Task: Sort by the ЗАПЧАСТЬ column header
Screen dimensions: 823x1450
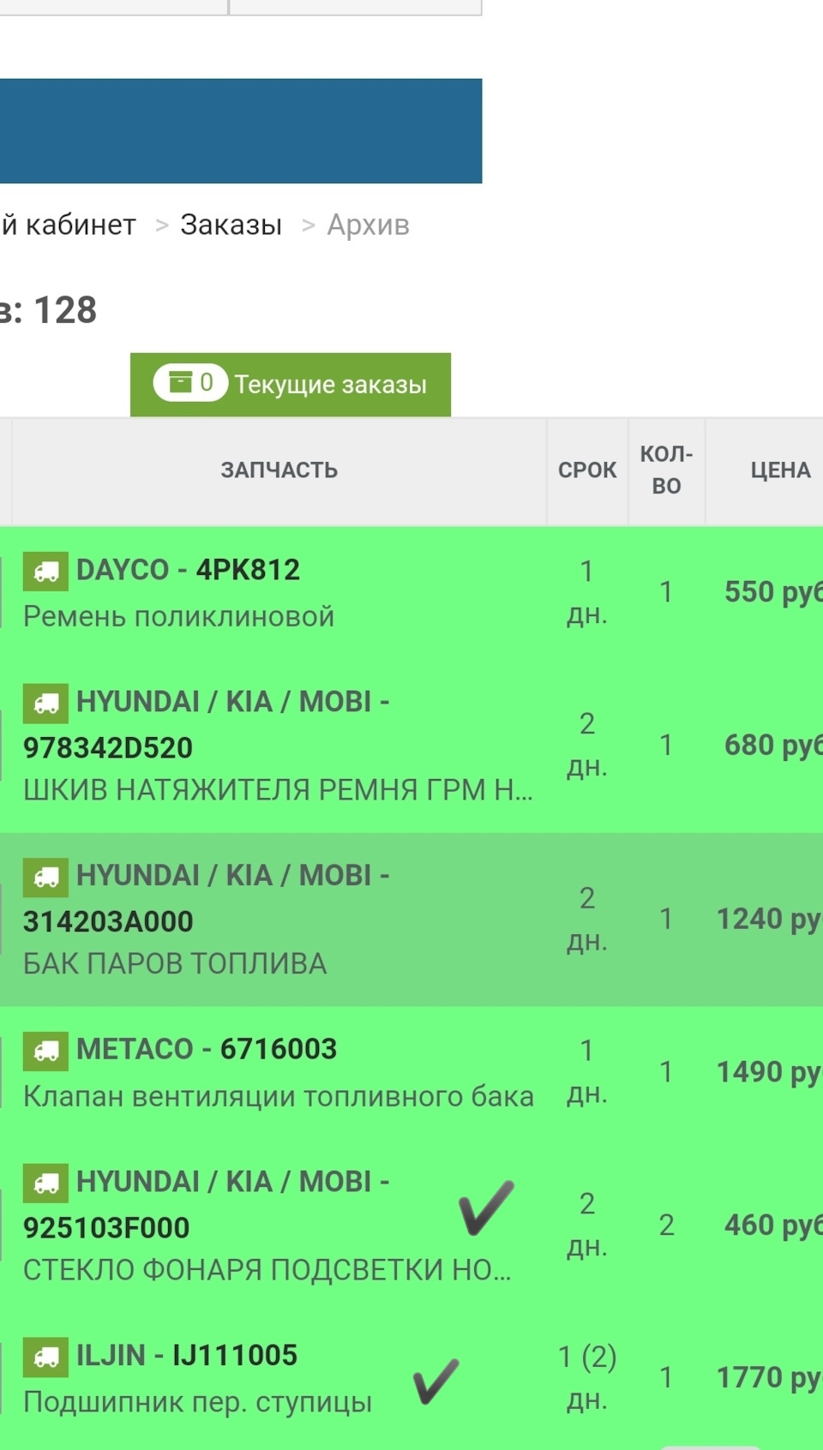Action: point(279,470)
